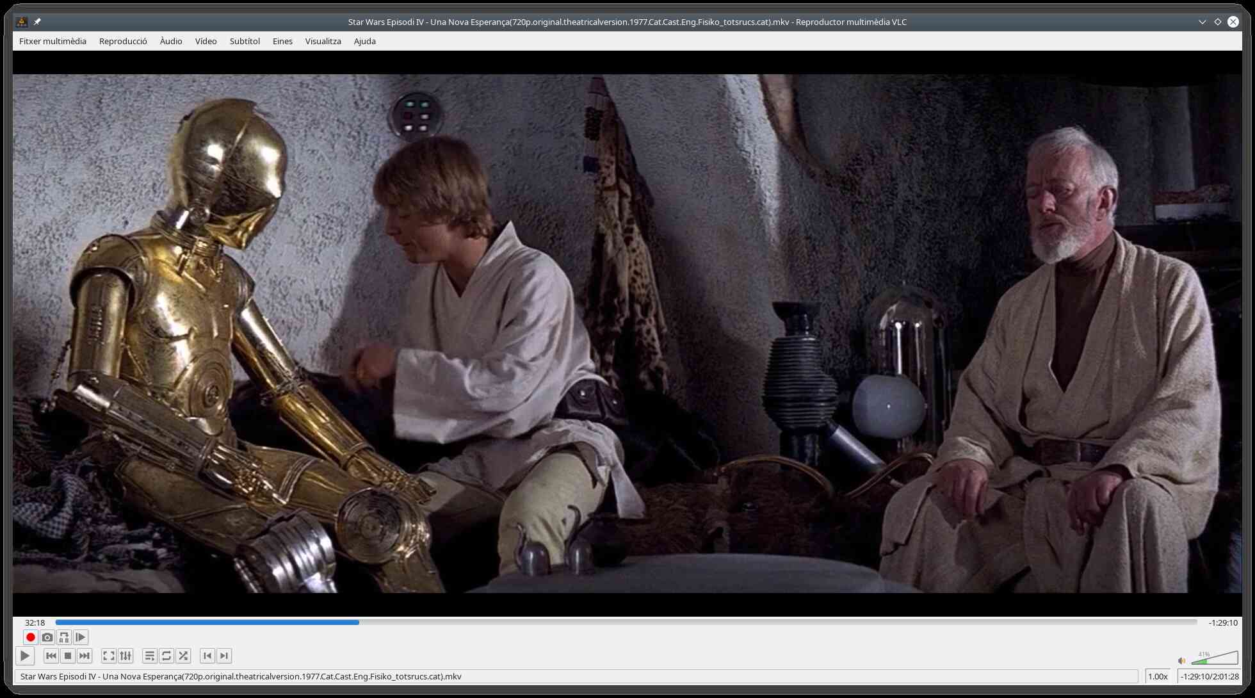Advance frame by frame
Viewport: 1255px width, 698px height.
point(80,637)
